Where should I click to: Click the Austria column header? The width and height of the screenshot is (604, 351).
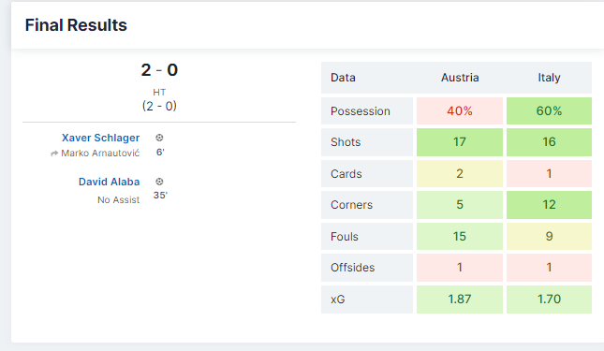[x=460, y=78]
